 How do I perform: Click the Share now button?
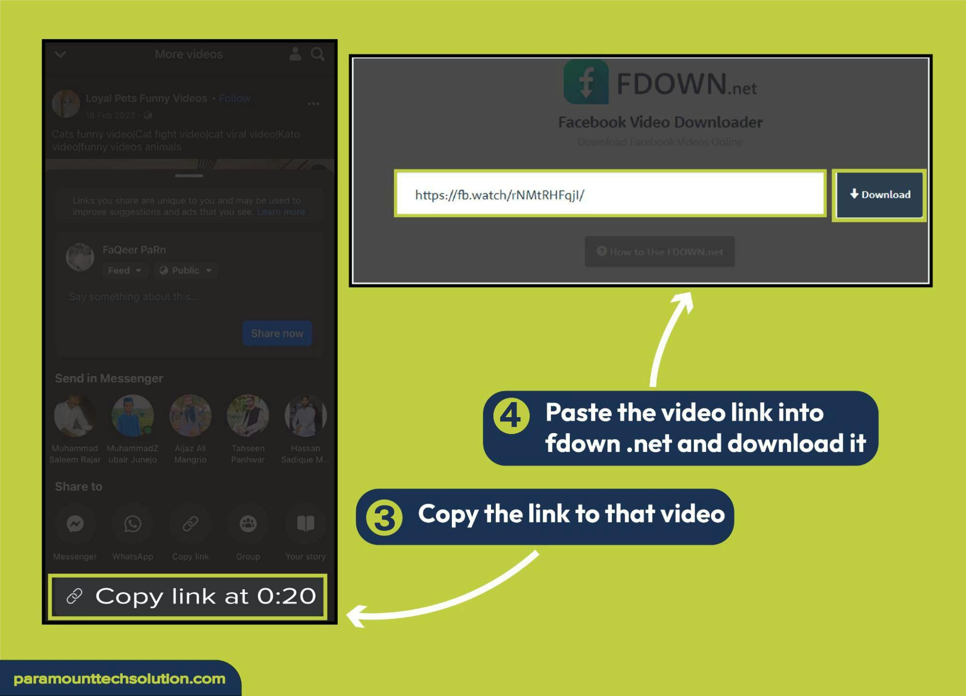tap(277, 333)
